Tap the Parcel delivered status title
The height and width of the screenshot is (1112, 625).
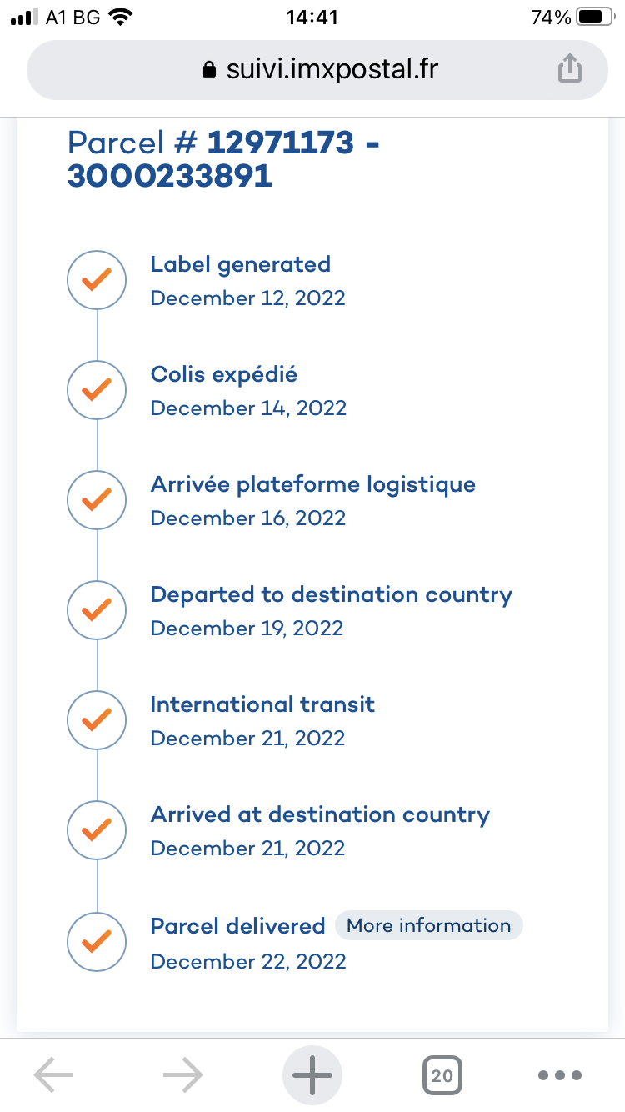point(237,926)
